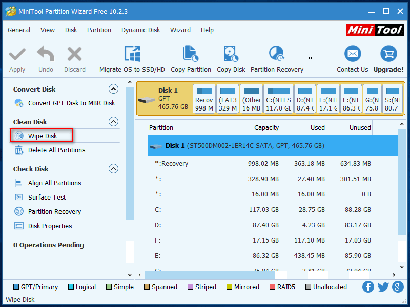
Task: Select G: 75.8 GB partition block
Action: [373, 99]
